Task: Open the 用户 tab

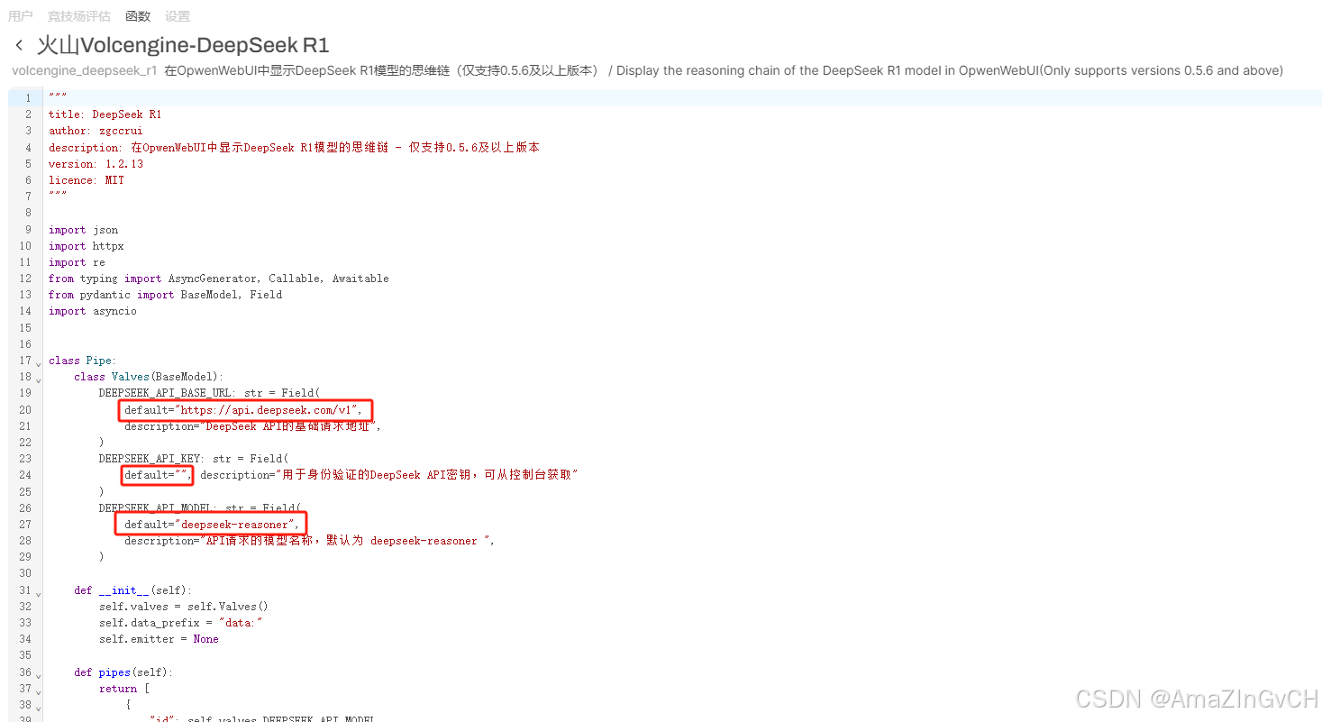Action: tap(20, 16)
